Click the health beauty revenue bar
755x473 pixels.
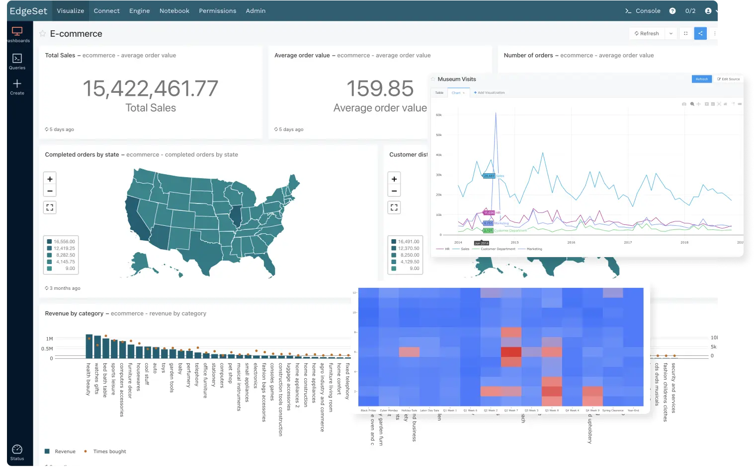pyautogui.click(x=89, y=347)
